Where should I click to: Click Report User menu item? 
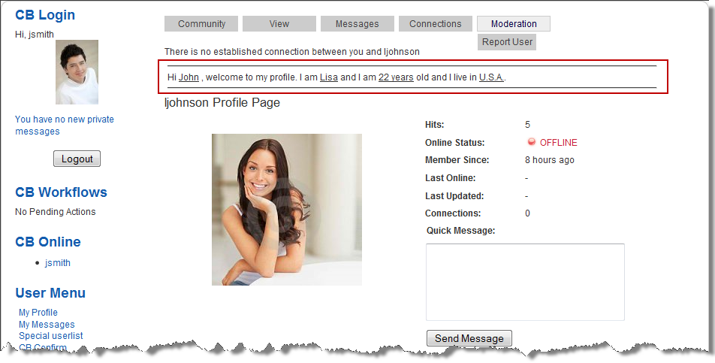coord(507,42)
